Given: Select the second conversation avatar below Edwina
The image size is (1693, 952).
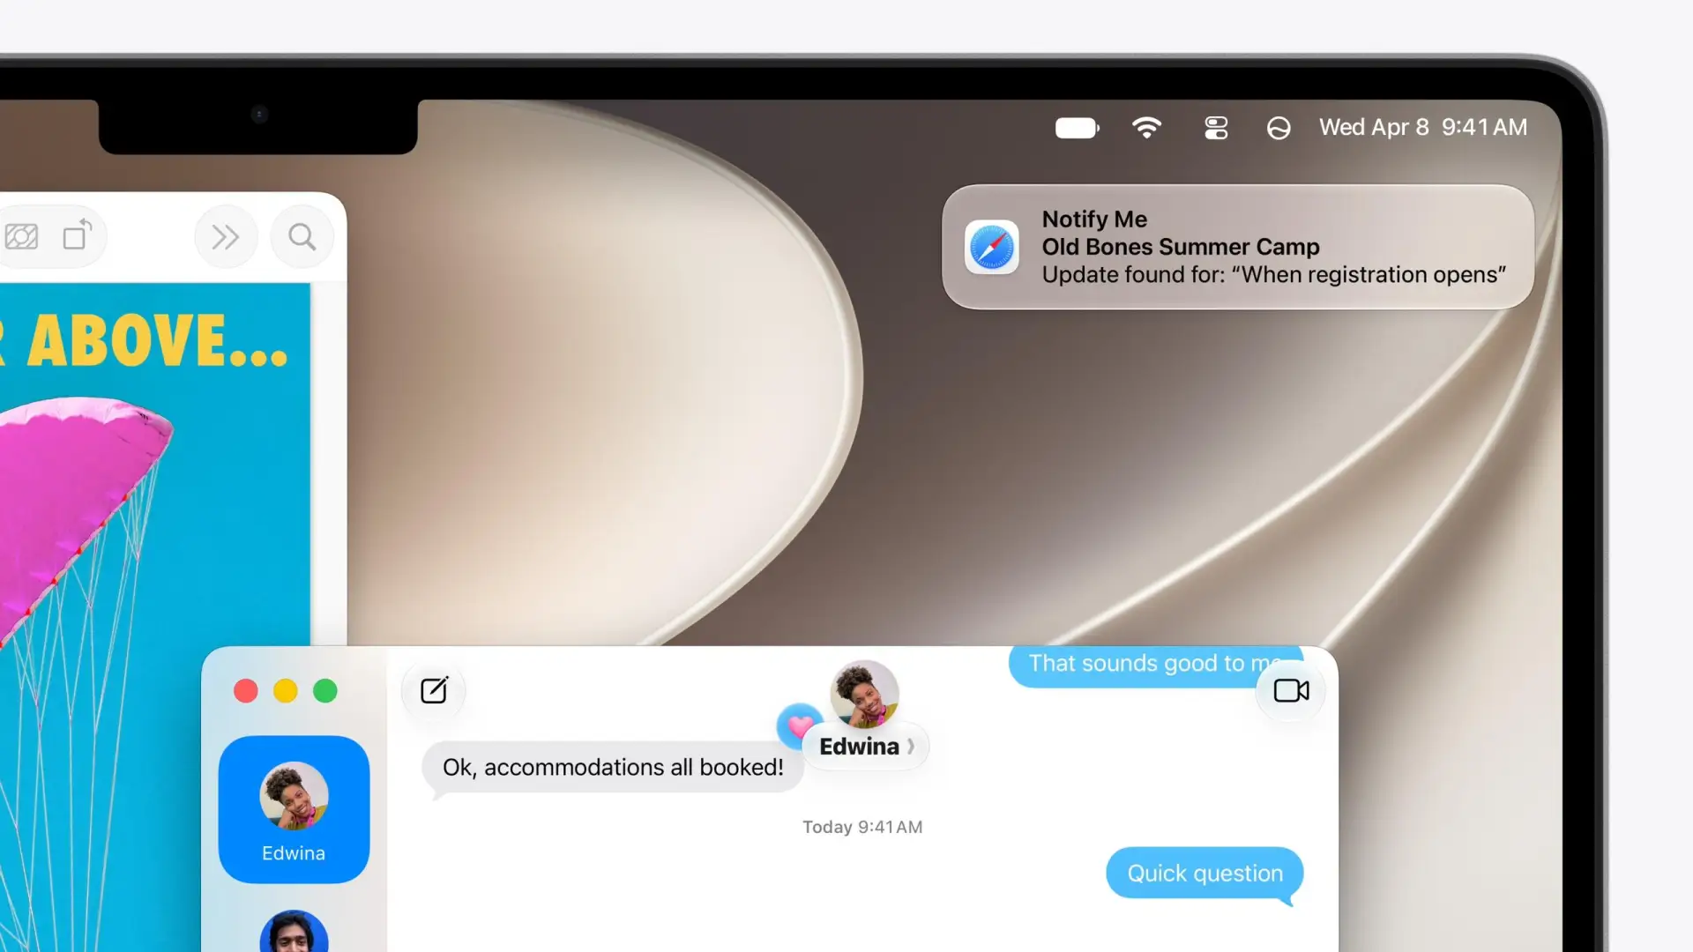Looking at the screenshot, I should point(294,932).
